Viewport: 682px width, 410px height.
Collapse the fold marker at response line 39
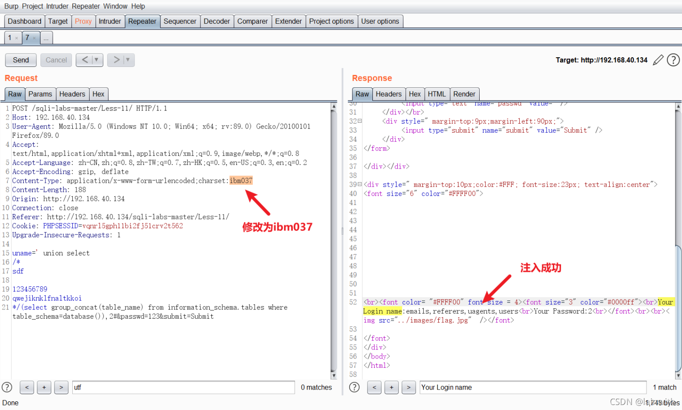pyautogui.click(x=360, y=184)
